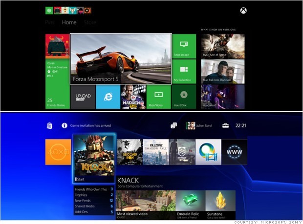Select the New Feeds menu entry
Image resolution: width=303 pixels, height=224 pixels.
tap(94, 201)
